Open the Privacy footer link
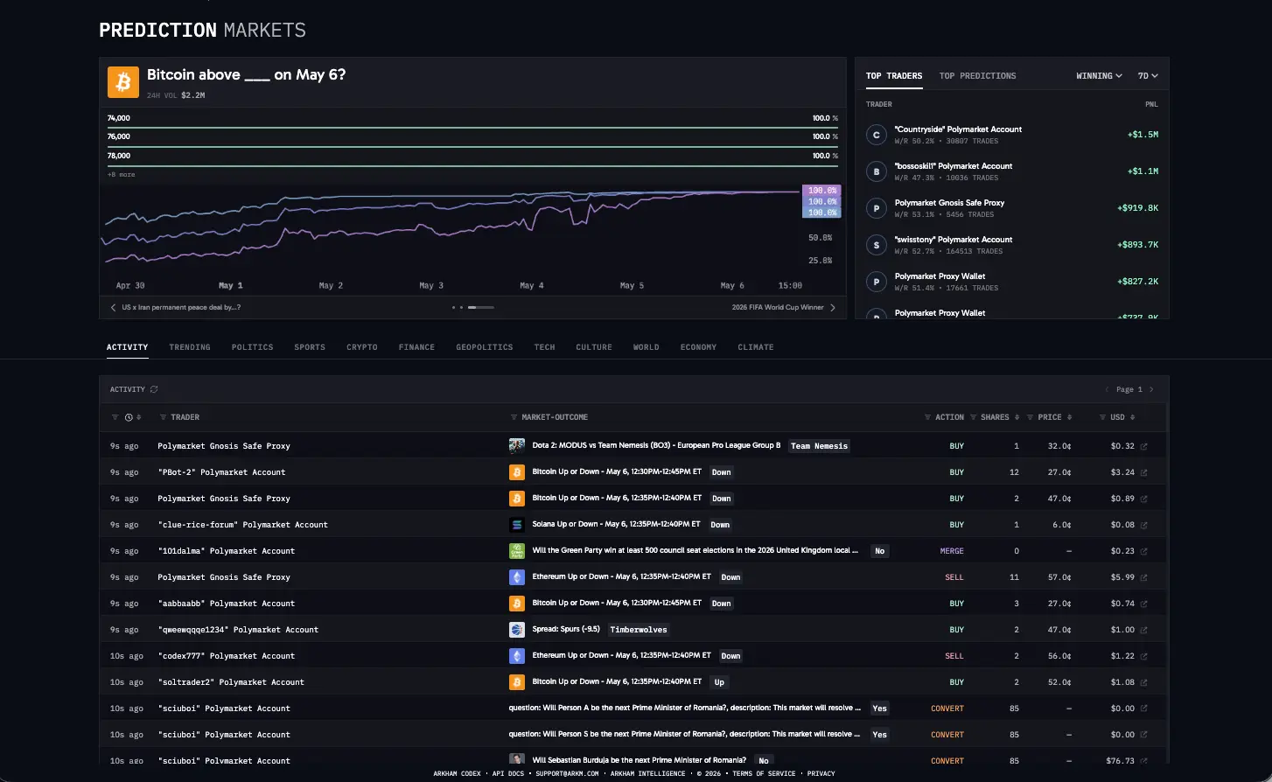This screenshot has width=1272, height=782. coord(821,773)
